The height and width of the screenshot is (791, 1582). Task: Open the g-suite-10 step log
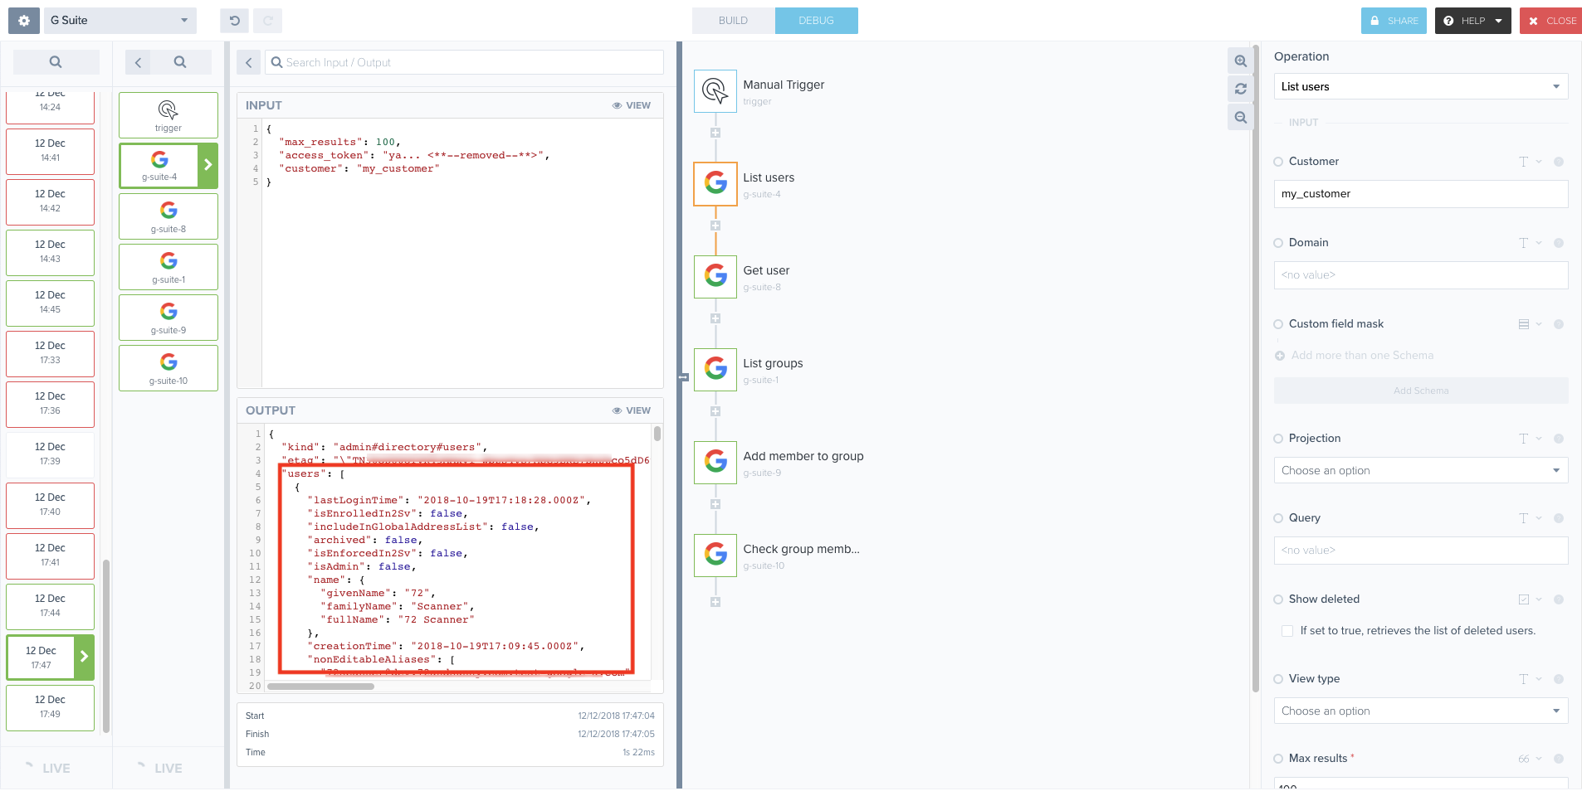click(x=168, y=368)
